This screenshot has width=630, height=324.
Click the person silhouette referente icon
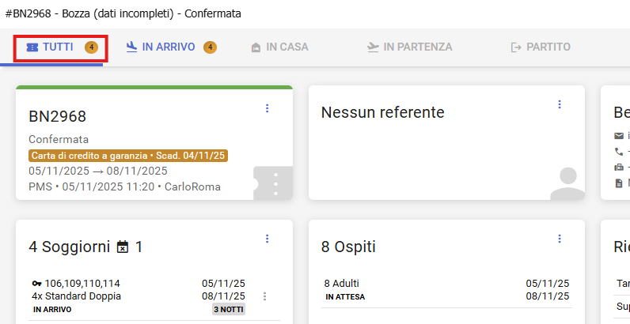[x=567, y=183]
